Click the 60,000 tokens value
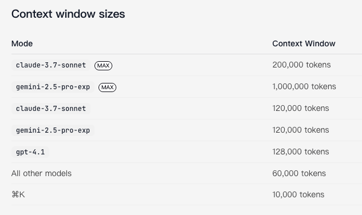This screenshot has width=362, height=215. tap(299, 173)
